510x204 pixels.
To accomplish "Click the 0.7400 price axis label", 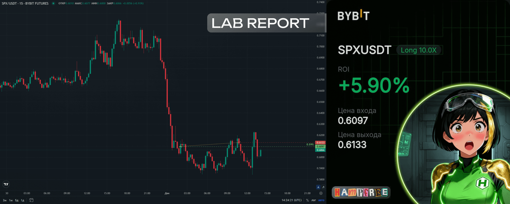I will tap(321, 3).
